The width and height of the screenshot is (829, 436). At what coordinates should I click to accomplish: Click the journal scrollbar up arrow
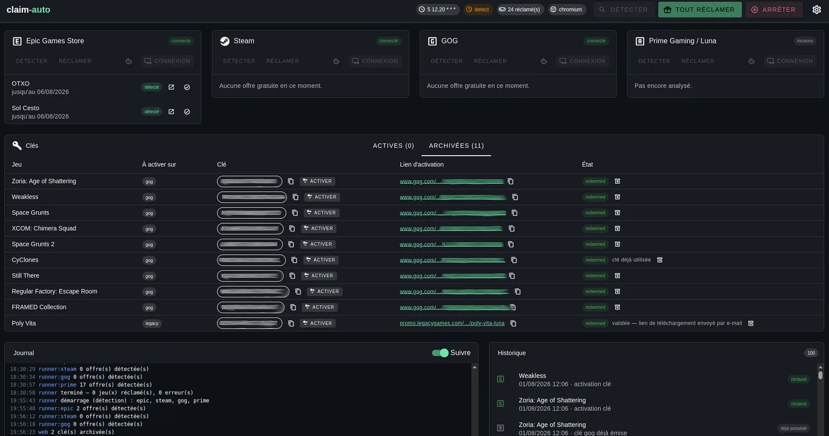[x=475, y=367]
